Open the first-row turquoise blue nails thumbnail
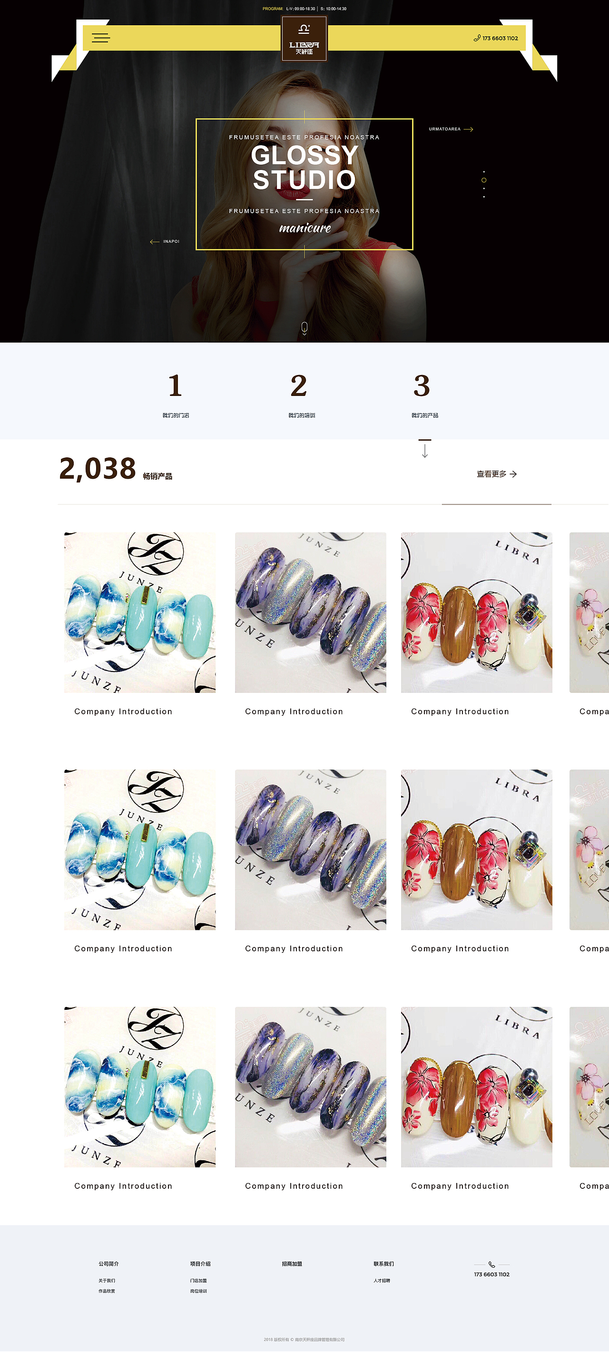 (139, 612)
